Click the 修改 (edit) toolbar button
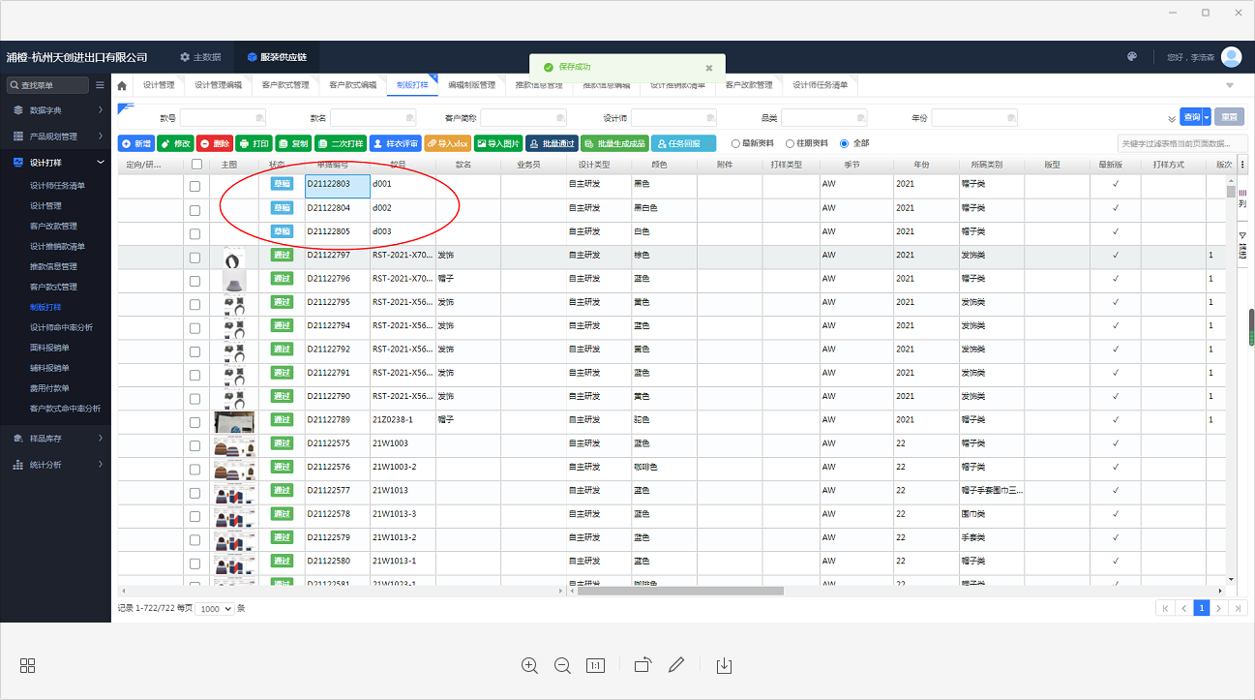 (176, 143)
